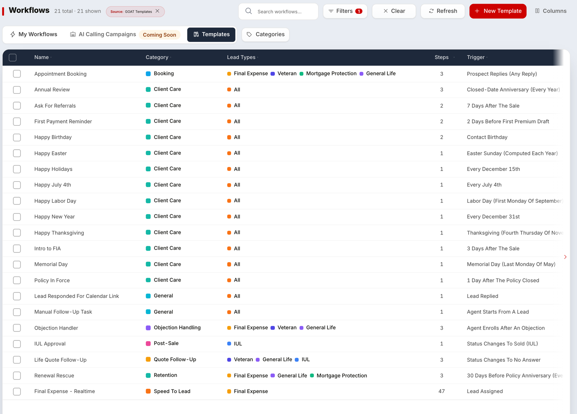Click the X icon in Clear button

(386, 11)
